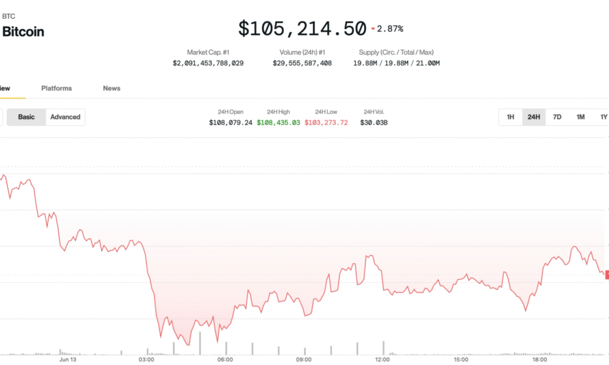Click the Bitcoin title heading
609x365 pixels.
(x=23, y=32)
